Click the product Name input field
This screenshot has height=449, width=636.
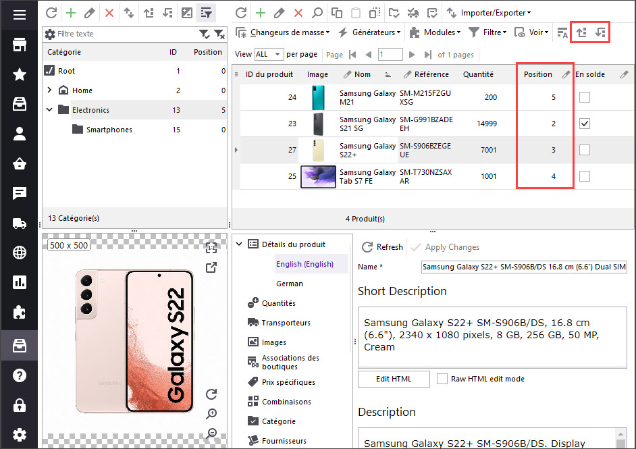tap(524, 267)
